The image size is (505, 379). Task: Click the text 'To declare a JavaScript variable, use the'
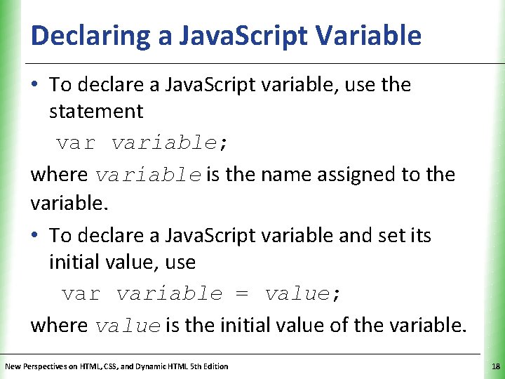[x=230, y=85]
